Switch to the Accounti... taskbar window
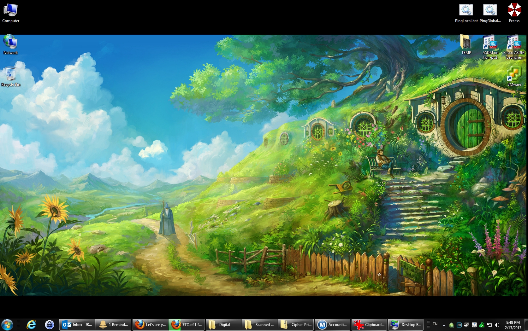The height and width of the screenshot is (331, 528). pyautogui.click(x=333, y=325)
